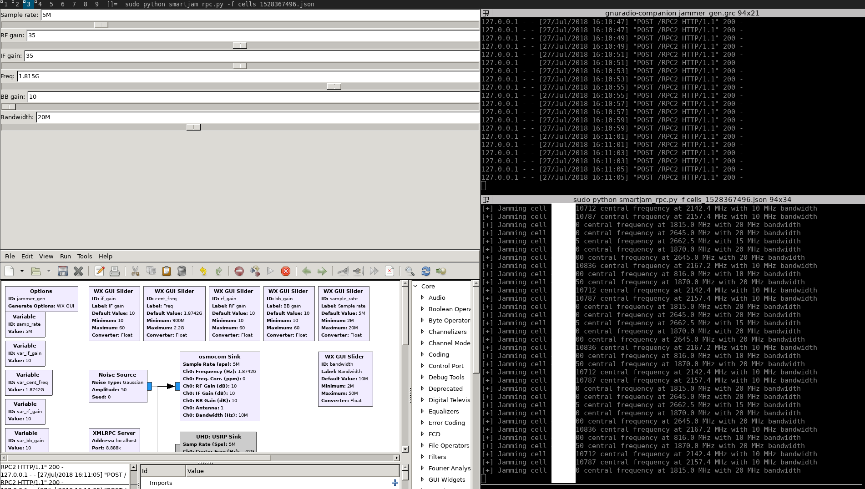The width and height of the screenshot is (865, 489).
Task: Open the dropdown arrow next to the New icon
Action: pyautogui.click(x=22, y=271)
